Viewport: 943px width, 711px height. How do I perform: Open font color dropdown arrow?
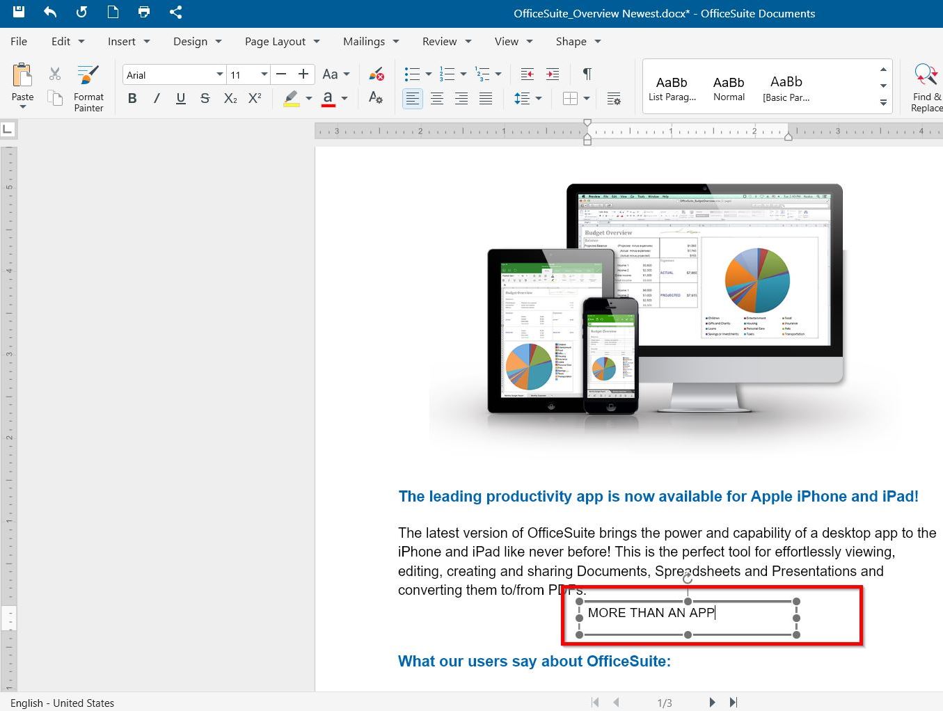pos(344,98)
